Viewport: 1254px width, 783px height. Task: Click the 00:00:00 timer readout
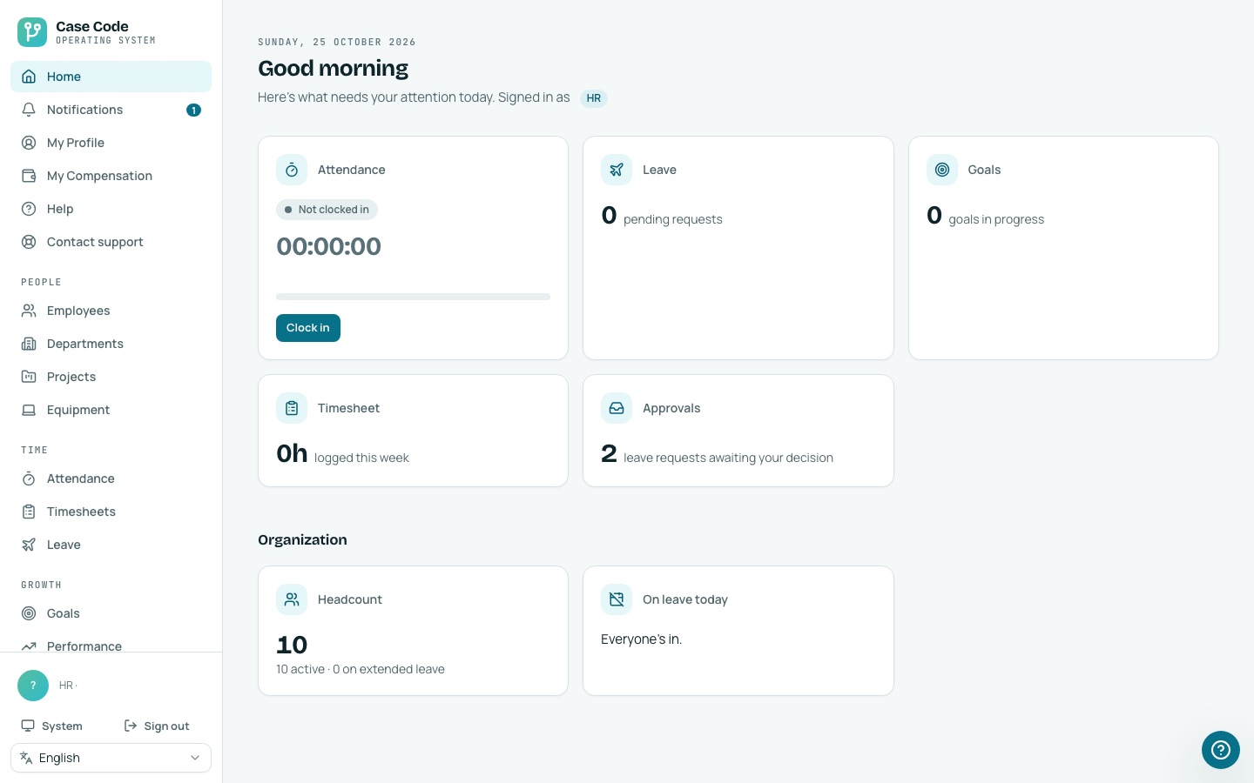[x=328, y=246]
